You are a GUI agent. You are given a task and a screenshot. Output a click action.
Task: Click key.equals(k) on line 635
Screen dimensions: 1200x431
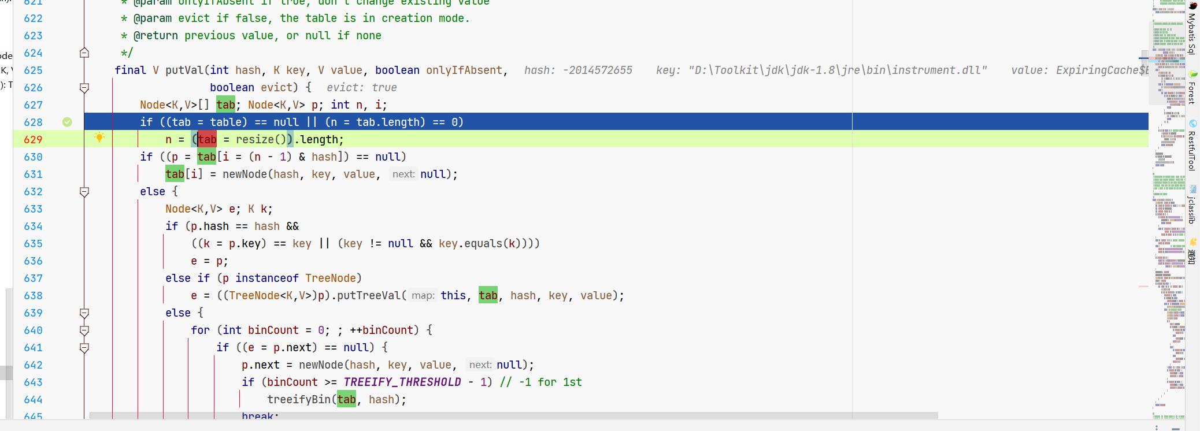[x=480, y=243]
